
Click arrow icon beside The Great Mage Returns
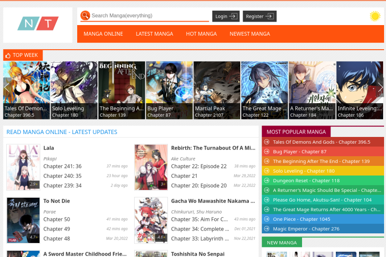click(267, 209)
